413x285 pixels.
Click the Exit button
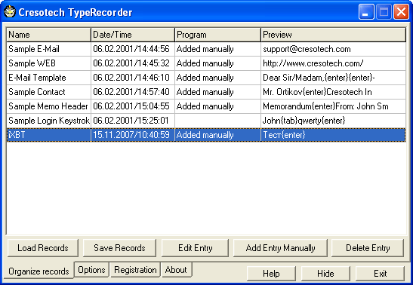[380, 274]
